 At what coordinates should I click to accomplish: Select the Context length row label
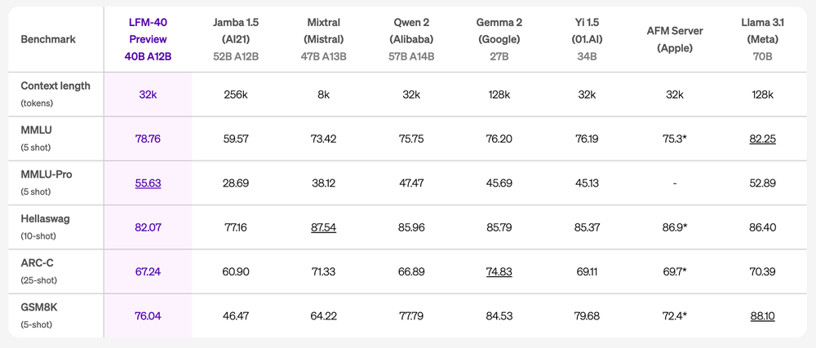tap(55, 94)
